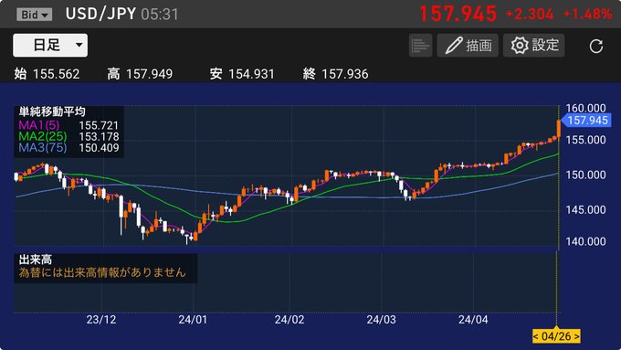Click the current price 157.945 in header
Screen dimensions: 621x350
point(458,14)
